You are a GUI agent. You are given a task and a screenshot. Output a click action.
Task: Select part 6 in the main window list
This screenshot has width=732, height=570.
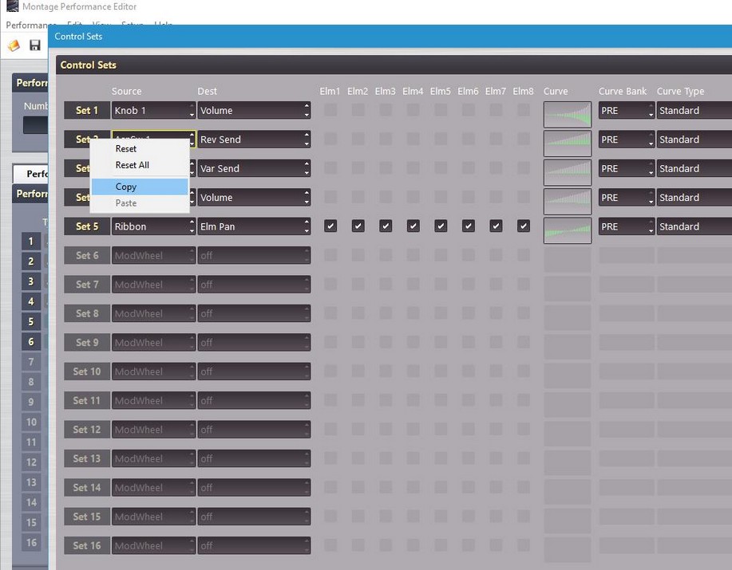click(31, 342)
